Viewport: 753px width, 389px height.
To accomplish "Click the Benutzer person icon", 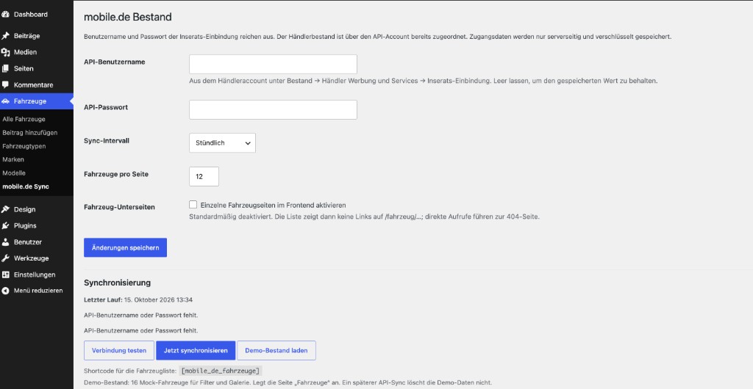I will pyautogui.click(x=5, y=242).
